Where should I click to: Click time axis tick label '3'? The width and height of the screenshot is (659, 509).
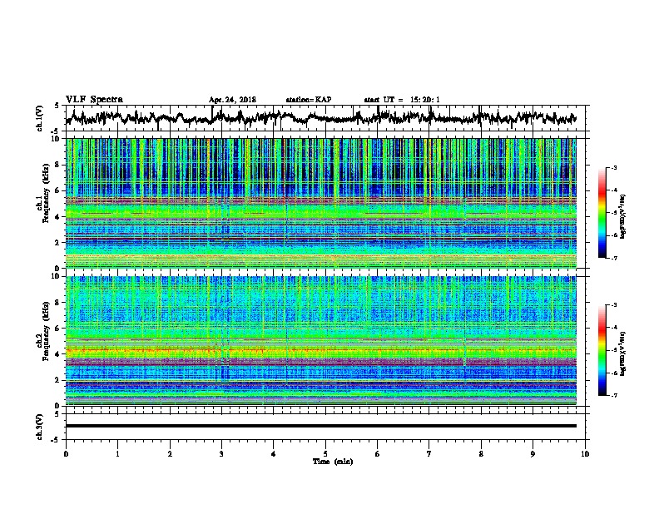pyautogui.click(x=221, y=454)
